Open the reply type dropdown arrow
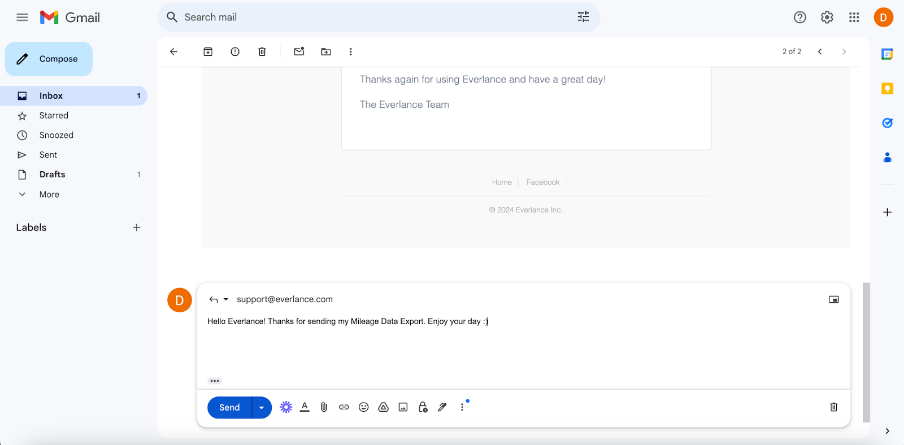 click(x=226, y=299)
